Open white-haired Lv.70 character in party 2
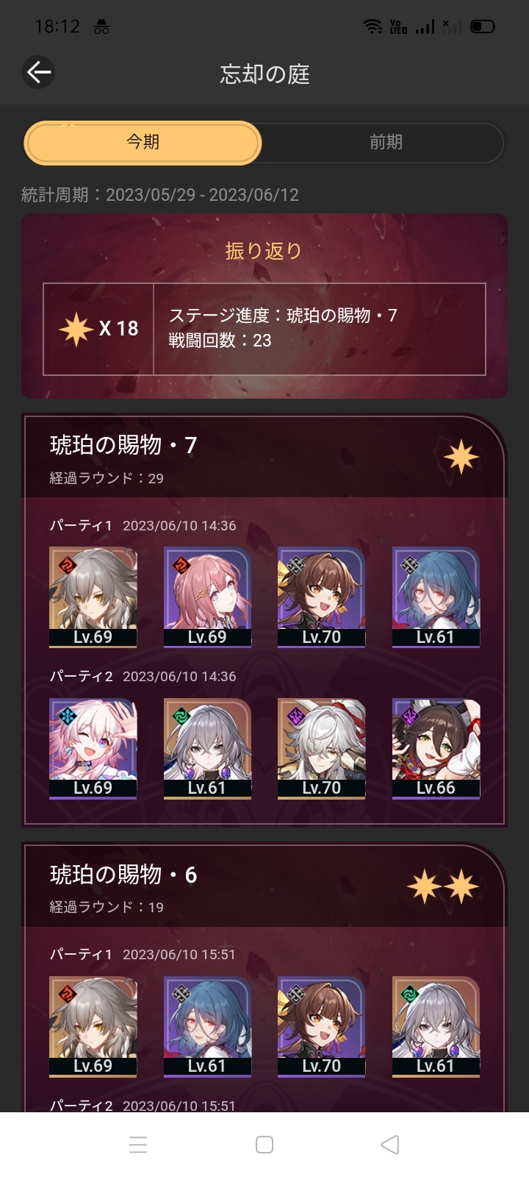Image resolution: width=529 pixels, height=1177 pixels. pyautogui.click(x=321, y=748)
